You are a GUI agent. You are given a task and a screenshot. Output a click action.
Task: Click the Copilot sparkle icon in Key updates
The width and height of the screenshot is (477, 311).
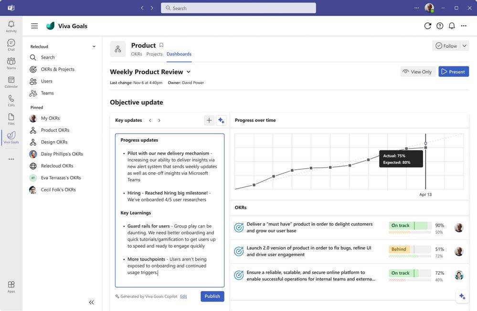(x=221, y=120)
